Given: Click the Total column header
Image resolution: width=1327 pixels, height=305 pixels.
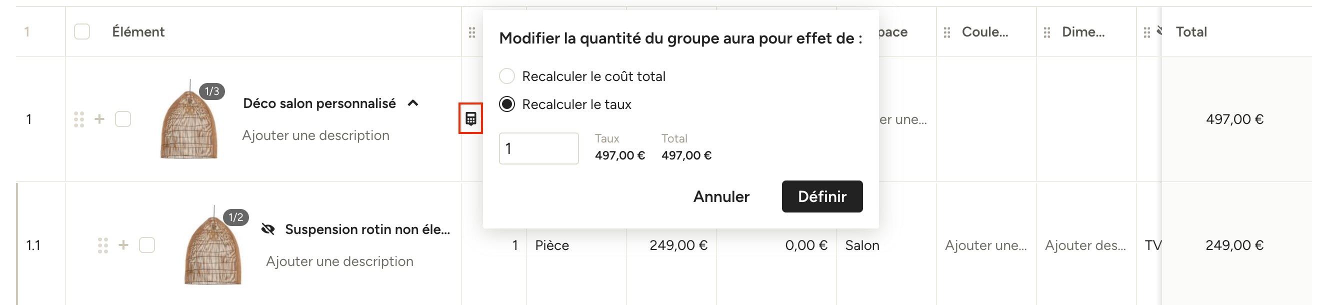Looking at the screenshot, I should [1191, 32].
